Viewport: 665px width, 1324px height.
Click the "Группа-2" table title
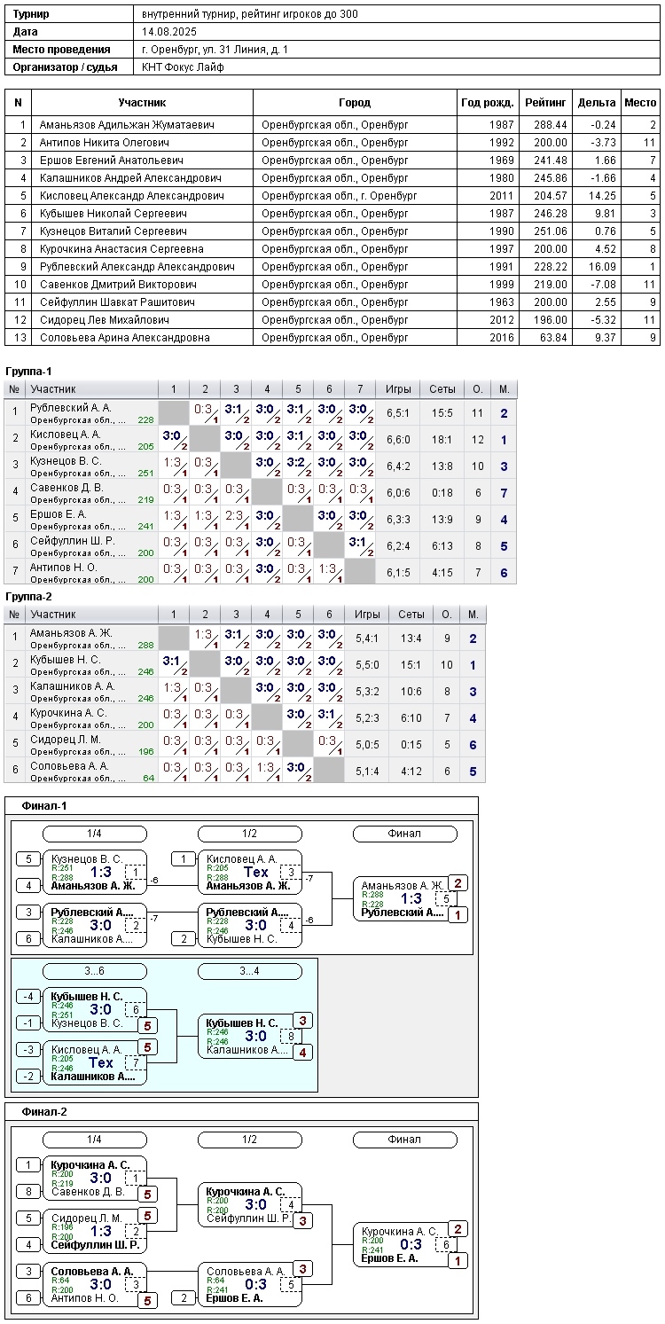(x=28, y=597)
